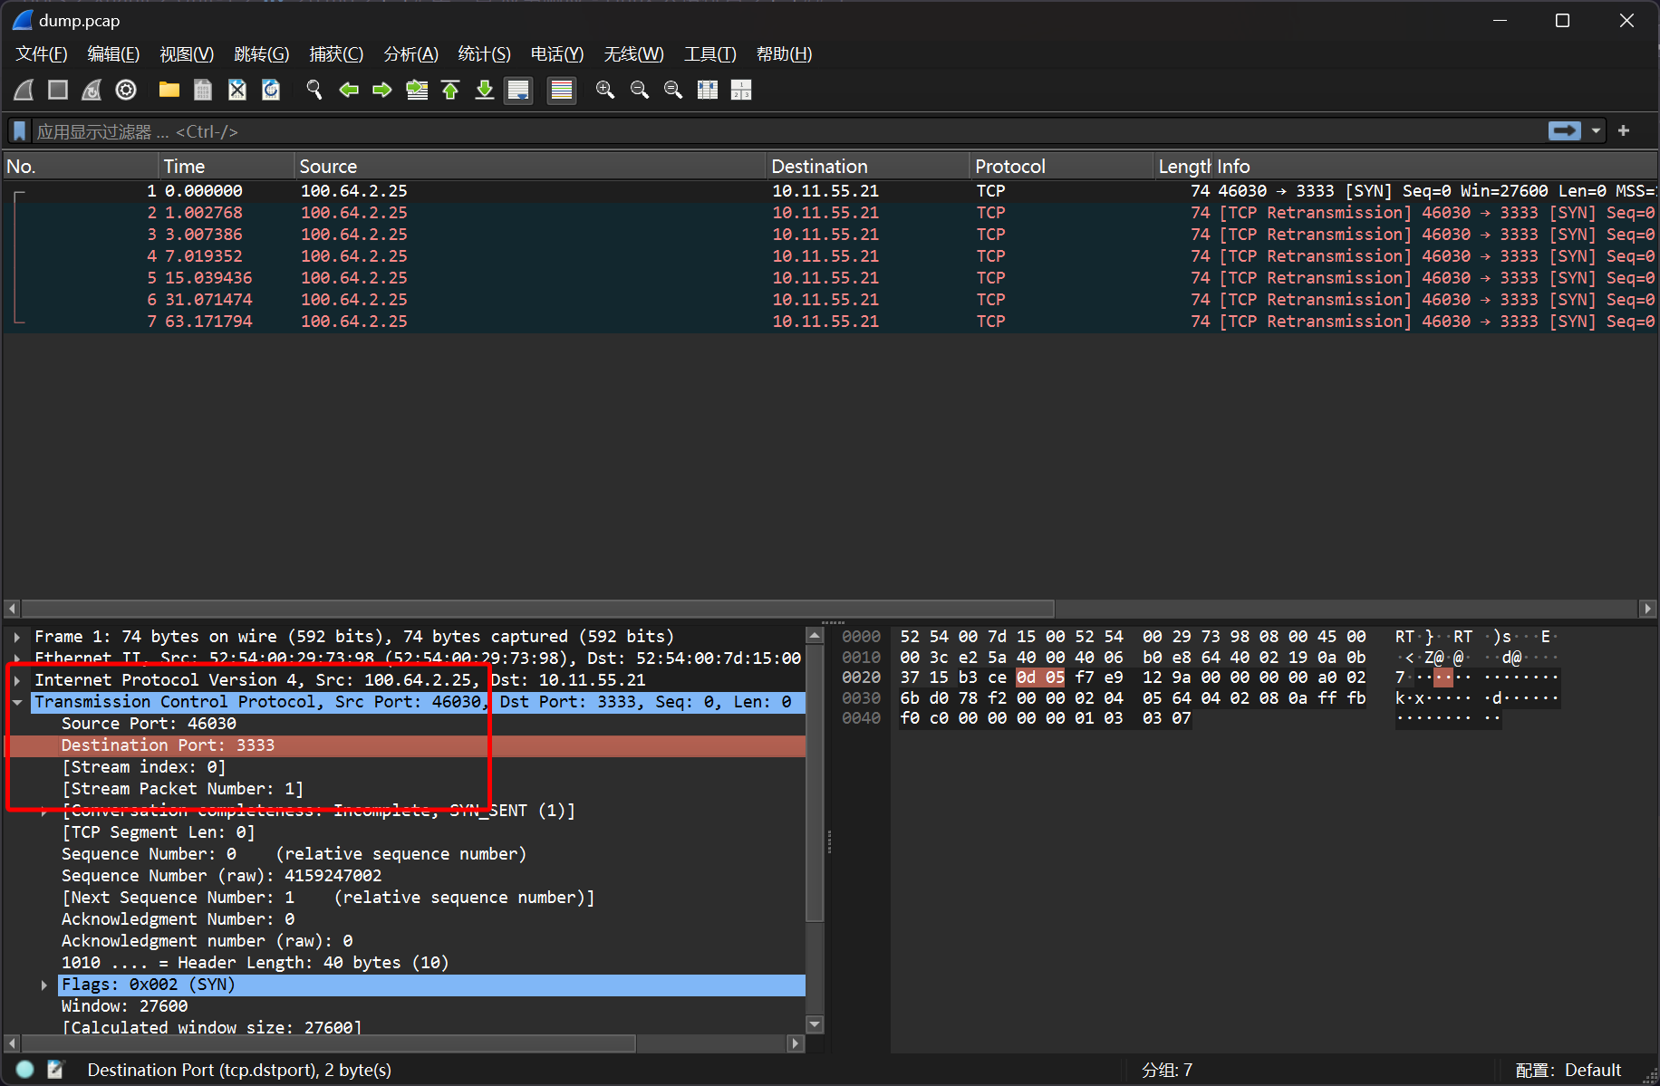This screenshot has height=1086, width=1660.
Task: Open the 统计(S) menu
Action: click(x=485, y=54)
